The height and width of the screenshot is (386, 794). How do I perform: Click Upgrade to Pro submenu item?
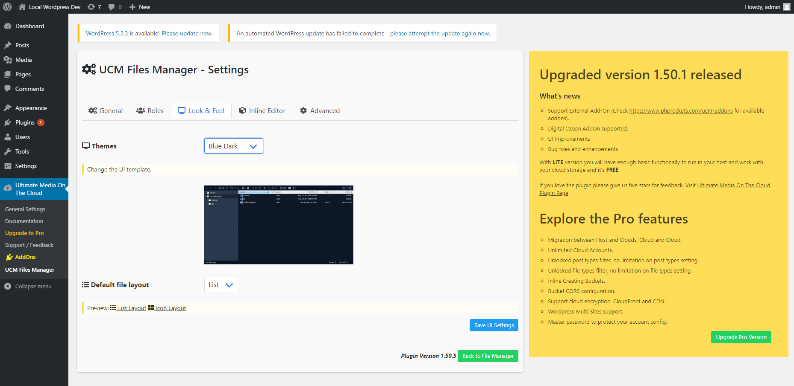(24, 233)
